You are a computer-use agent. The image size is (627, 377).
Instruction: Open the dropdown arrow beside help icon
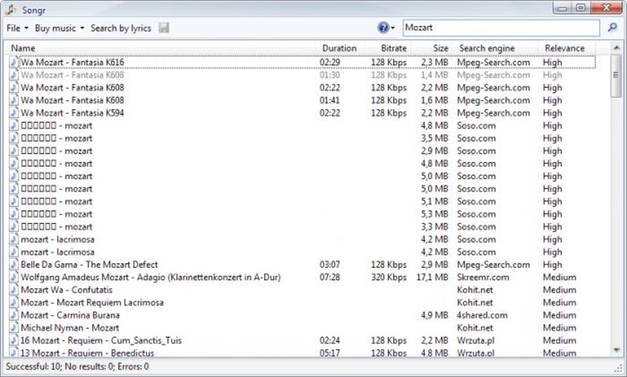(x=393, y=28)
